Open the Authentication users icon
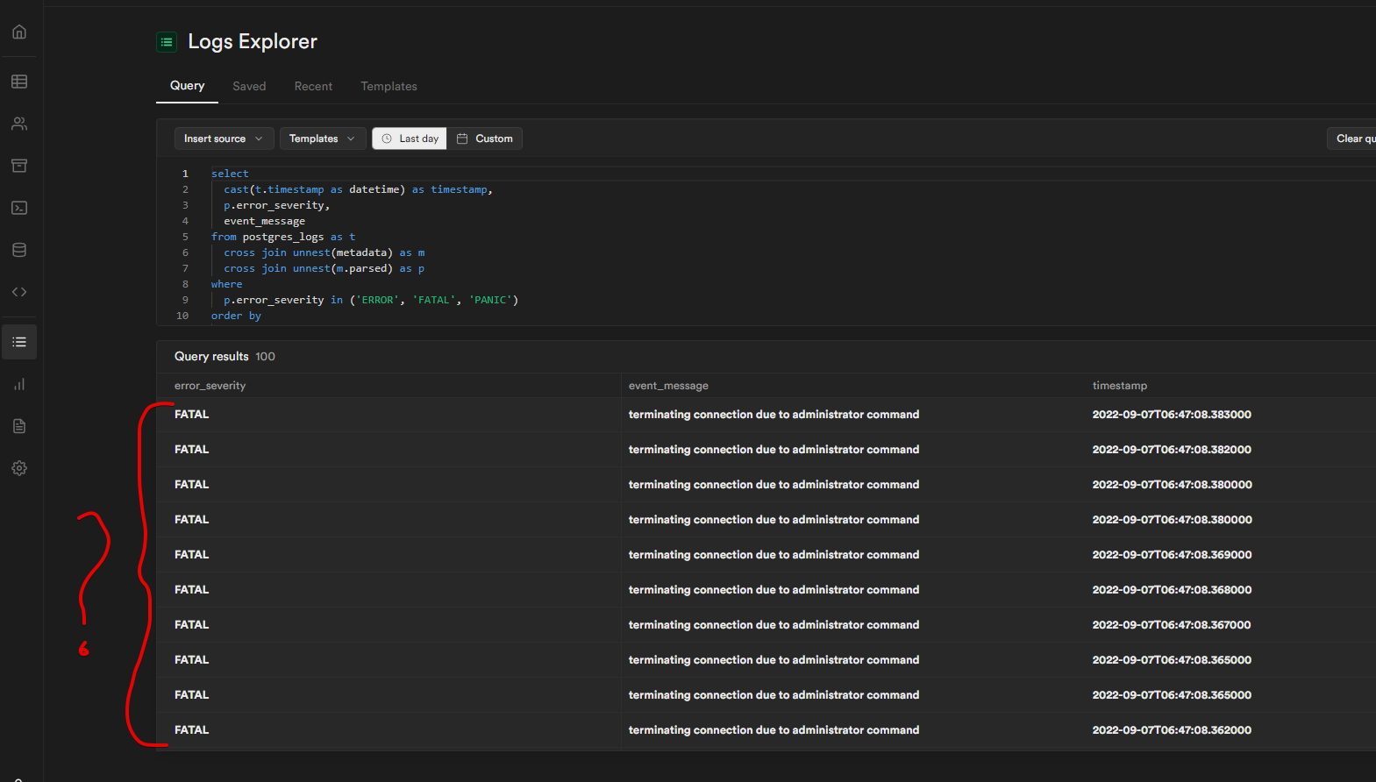The height and width of the screenshot is (782, 1376). coord(19,124)
